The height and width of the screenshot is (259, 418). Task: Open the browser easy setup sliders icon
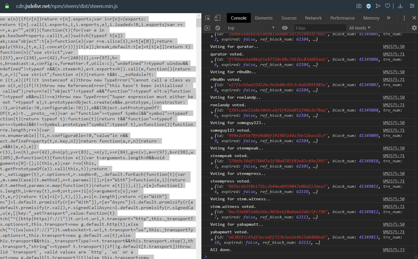412,6
